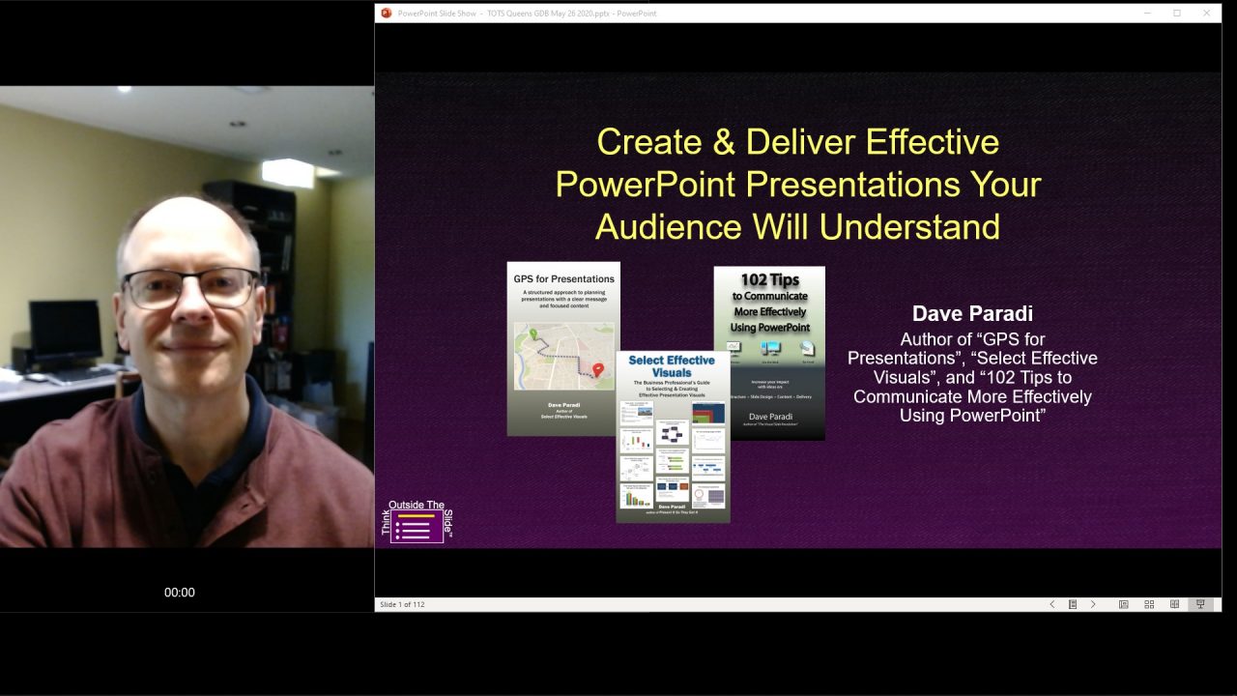
Task: Click the Dave Paradi author text block
Action: (x=972, y=367)
